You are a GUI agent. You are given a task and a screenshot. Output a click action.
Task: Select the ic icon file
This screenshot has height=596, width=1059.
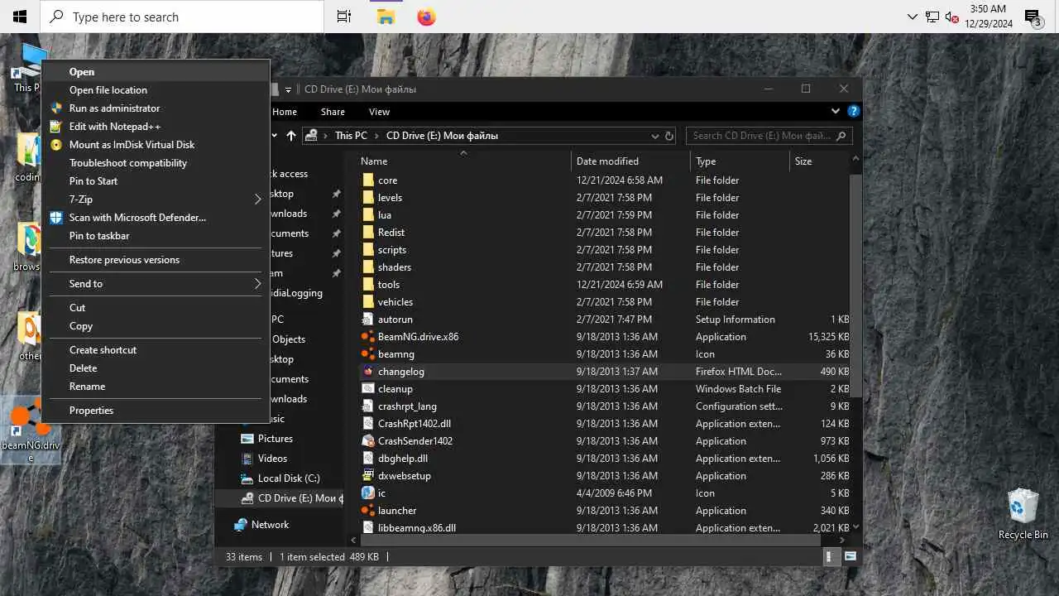374,493
